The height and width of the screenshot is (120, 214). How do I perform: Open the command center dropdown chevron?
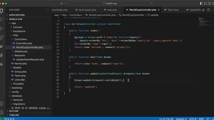(x=151, y=3)
